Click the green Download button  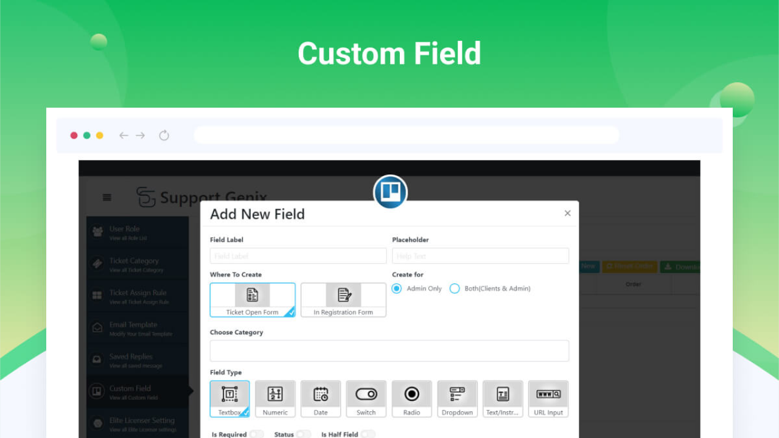pos(680,266)
